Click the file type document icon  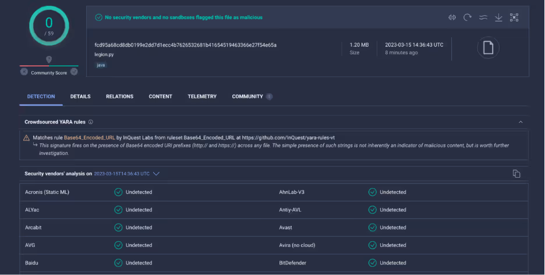[488, 48]
